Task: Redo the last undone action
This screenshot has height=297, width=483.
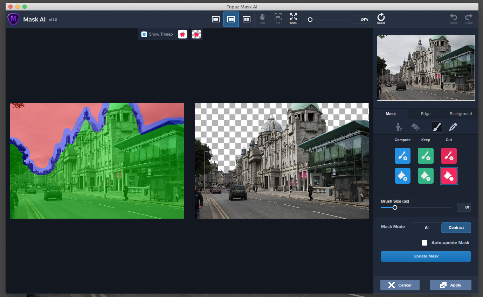Action: (469, 19)
